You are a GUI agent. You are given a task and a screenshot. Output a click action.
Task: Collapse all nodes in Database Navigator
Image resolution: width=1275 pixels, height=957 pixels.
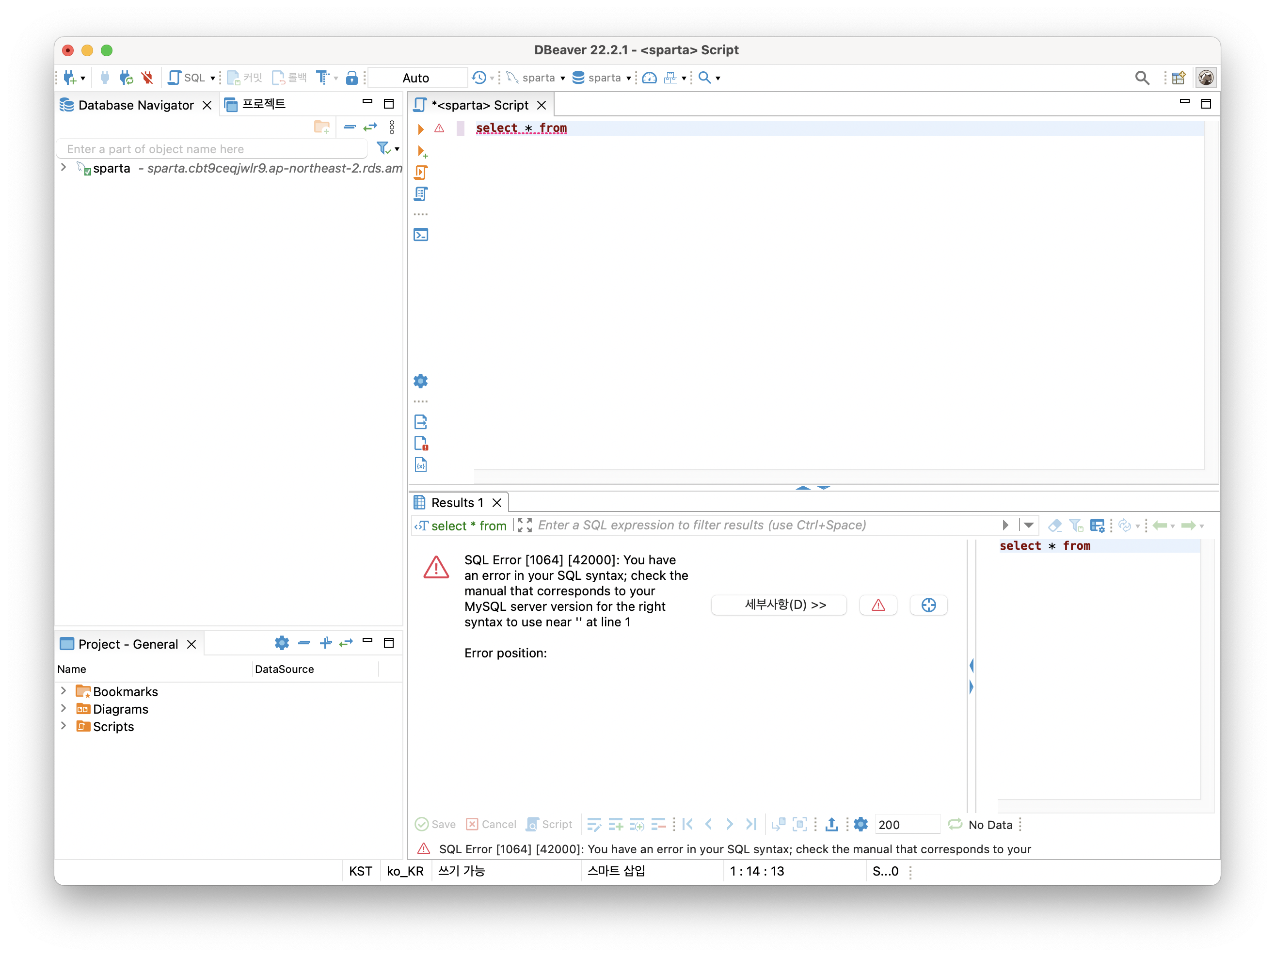pyautogui.click(x=350, y=127)
